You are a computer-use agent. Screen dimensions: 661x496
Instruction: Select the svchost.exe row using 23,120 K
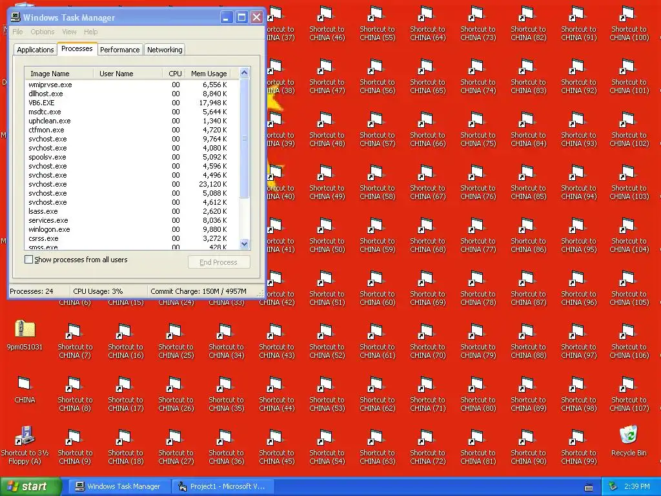[132, 184]
